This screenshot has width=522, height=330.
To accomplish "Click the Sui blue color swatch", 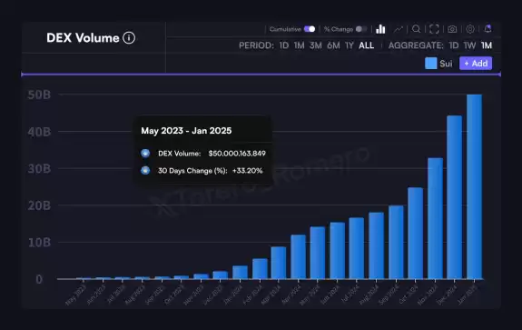I will 431,64.
